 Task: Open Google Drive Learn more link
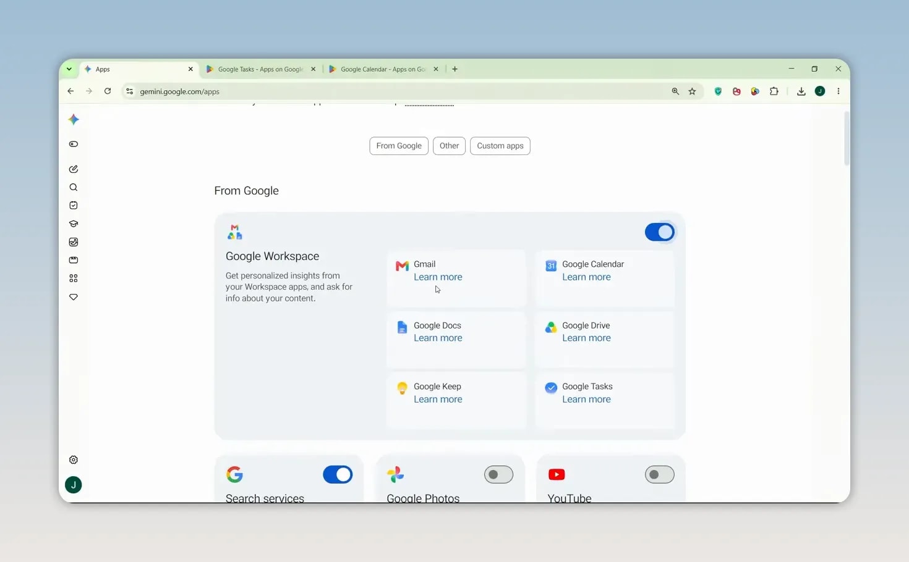coord(586,338)
